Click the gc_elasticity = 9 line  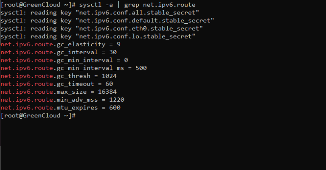[61, 45]
